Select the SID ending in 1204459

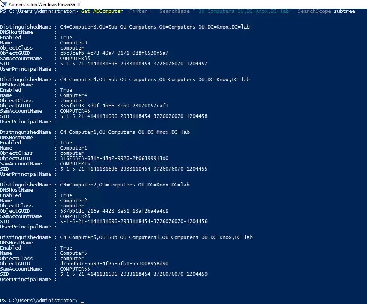coord(133,274)
